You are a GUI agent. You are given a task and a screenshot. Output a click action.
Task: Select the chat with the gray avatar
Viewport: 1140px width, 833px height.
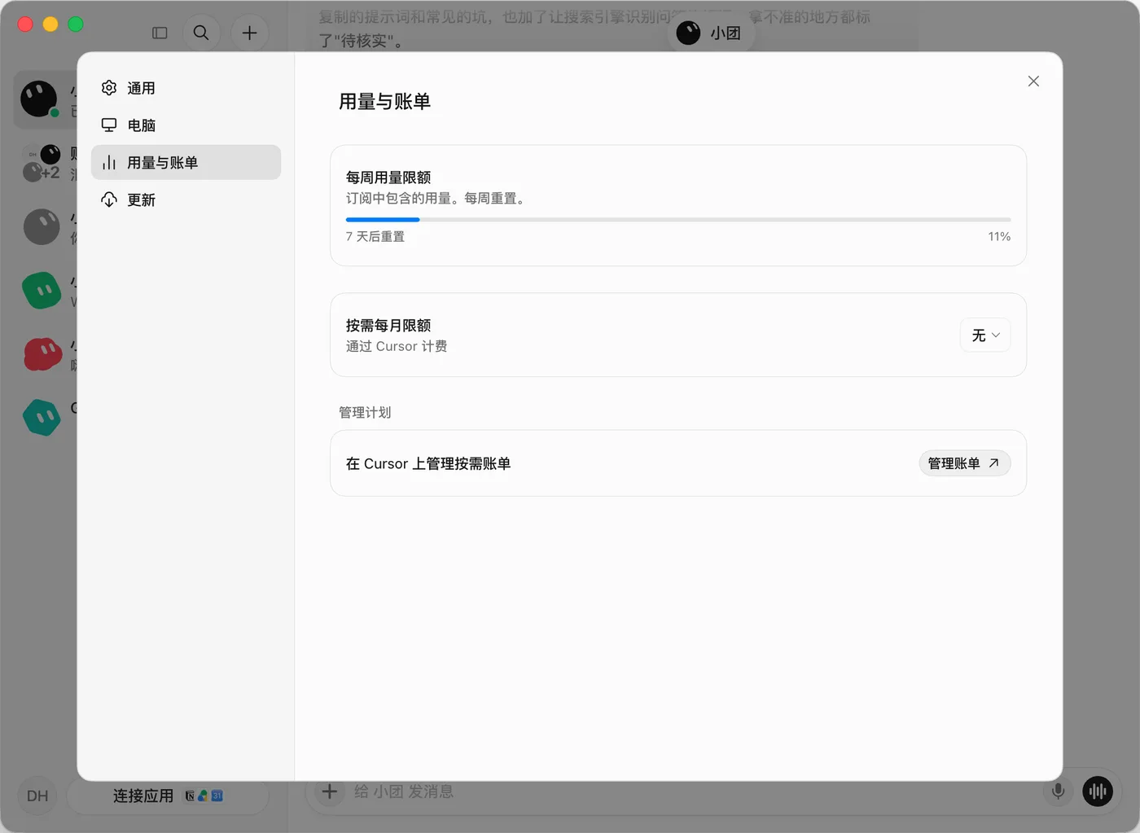pyautogui.click(x=42, y=227)
